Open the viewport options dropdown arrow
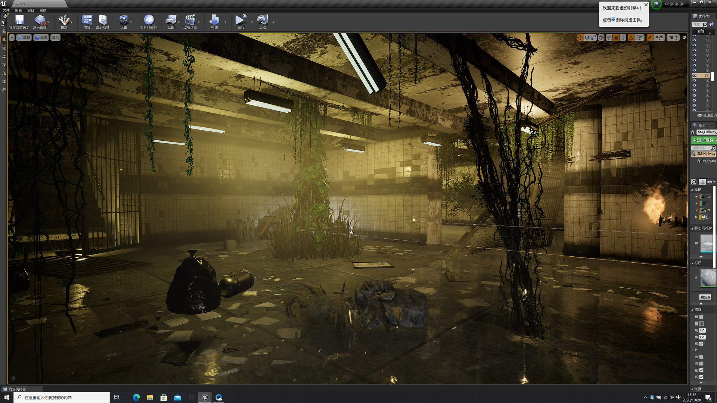The height and width of the screenshot is (403, 717). (x=12, y=37)
